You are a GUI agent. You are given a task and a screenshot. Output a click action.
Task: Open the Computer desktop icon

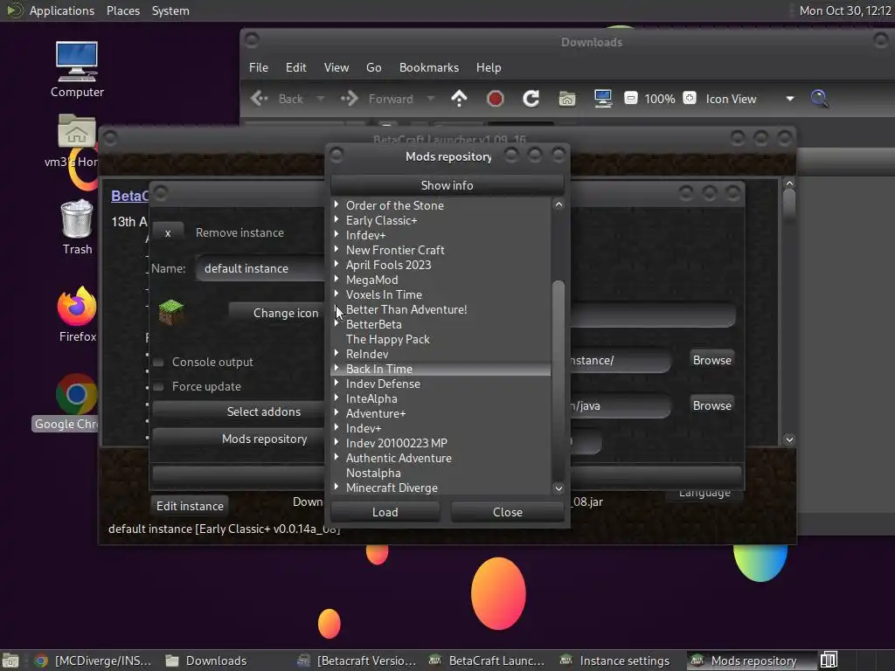pos(77,69)
